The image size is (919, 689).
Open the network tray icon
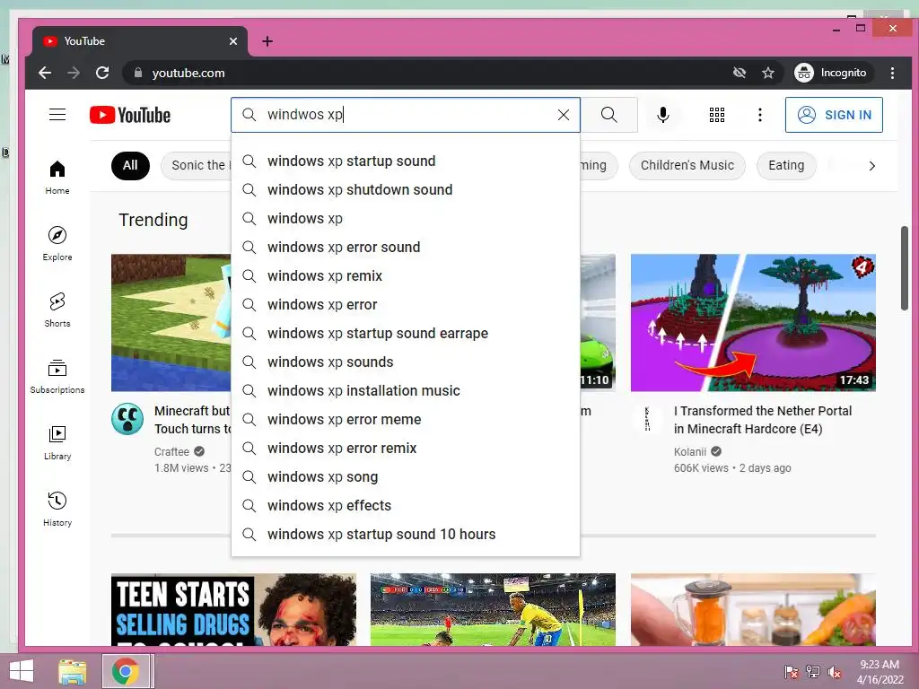pos(813,672)
